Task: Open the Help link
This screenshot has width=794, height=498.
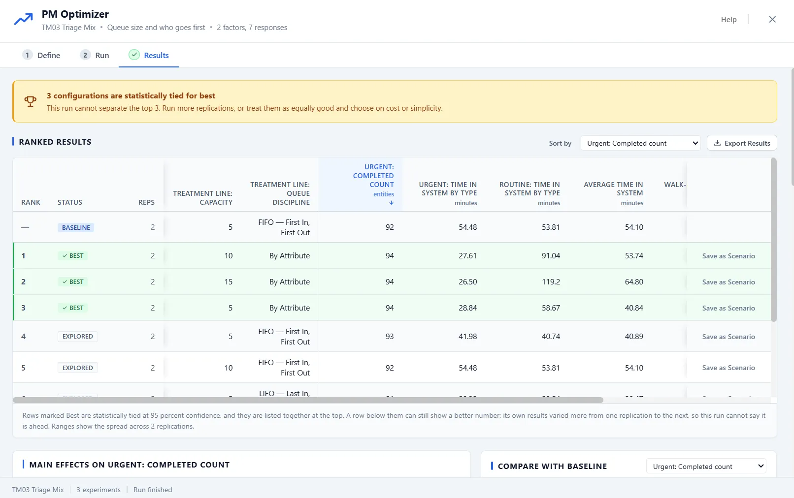Action: [728, 20]
